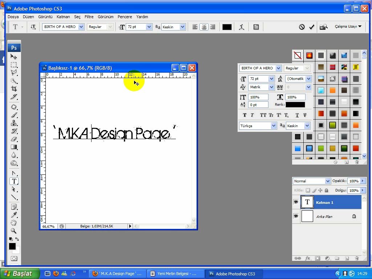Click the Başlat start button

click(20, 274)
